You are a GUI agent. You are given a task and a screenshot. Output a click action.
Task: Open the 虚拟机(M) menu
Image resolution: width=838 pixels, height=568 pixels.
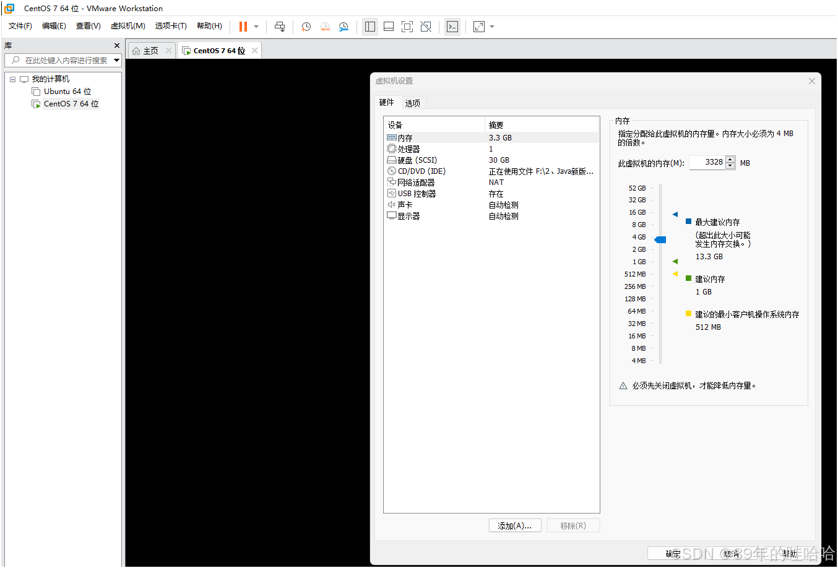point(128,26)
